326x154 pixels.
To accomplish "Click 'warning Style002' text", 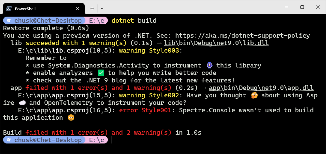I will (149, 95).
